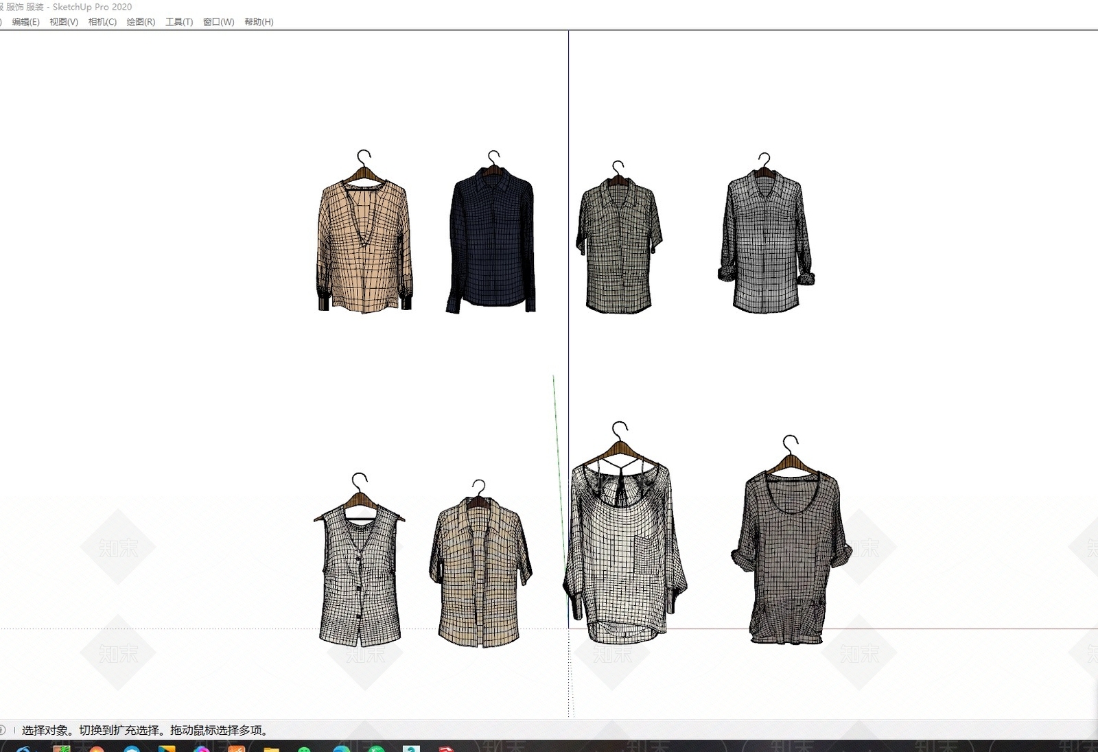Click the status bar hint text 选择对象
Image resolution: width=1098 pixels, height=752 pixels.
(45, 731)
